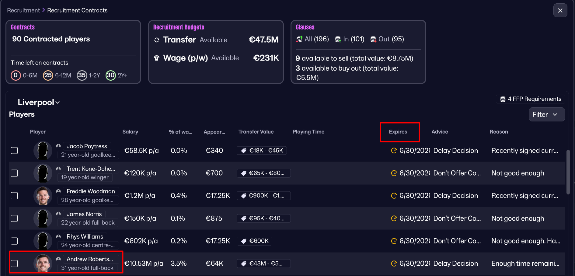Go back to Recruitment breadcrumb
This screenshot has height=276, width=575.
(x=23, y=10)
